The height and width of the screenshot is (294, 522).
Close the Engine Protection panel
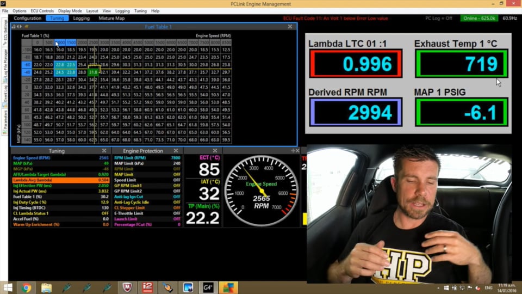(176, 151)
